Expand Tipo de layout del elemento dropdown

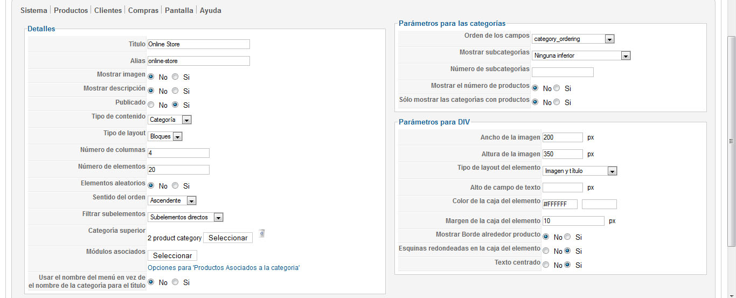click(580, 171)
